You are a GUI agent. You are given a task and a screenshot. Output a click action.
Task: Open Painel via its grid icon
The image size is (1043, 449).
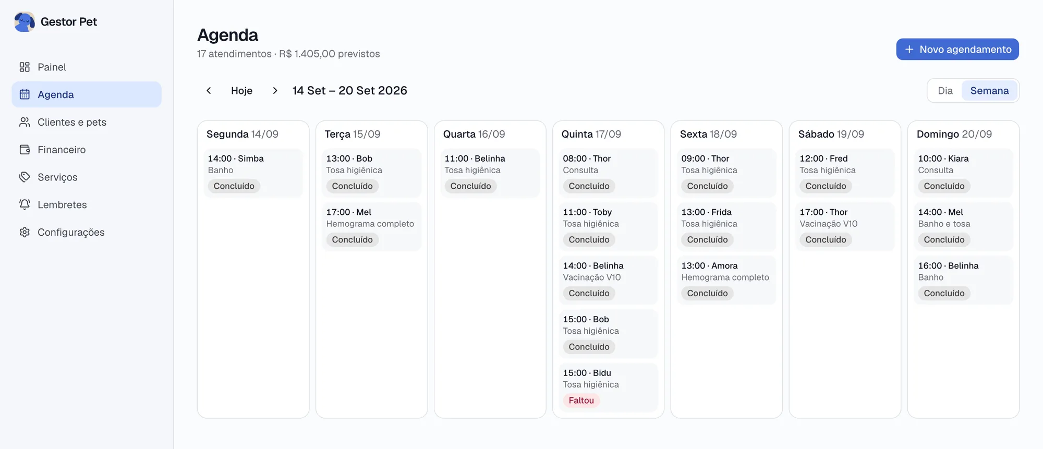coord(25,67)
